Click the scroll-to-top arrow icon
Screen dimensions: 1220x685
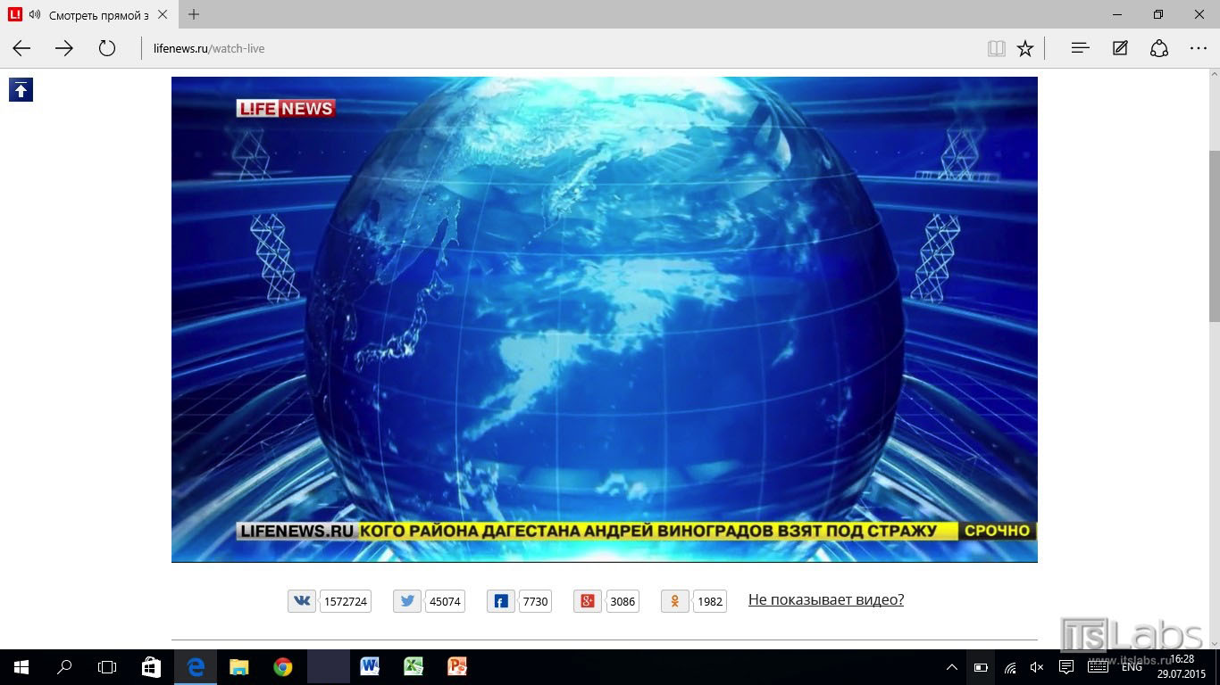pyautogui.click(x=21, y=89)
